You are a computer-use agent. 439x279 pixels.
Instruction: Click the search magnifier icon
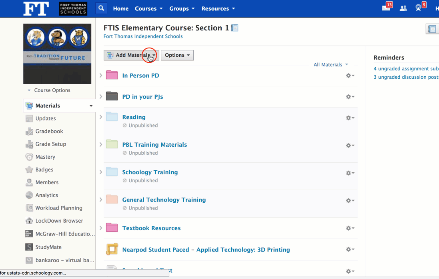(x=101, y=8)
